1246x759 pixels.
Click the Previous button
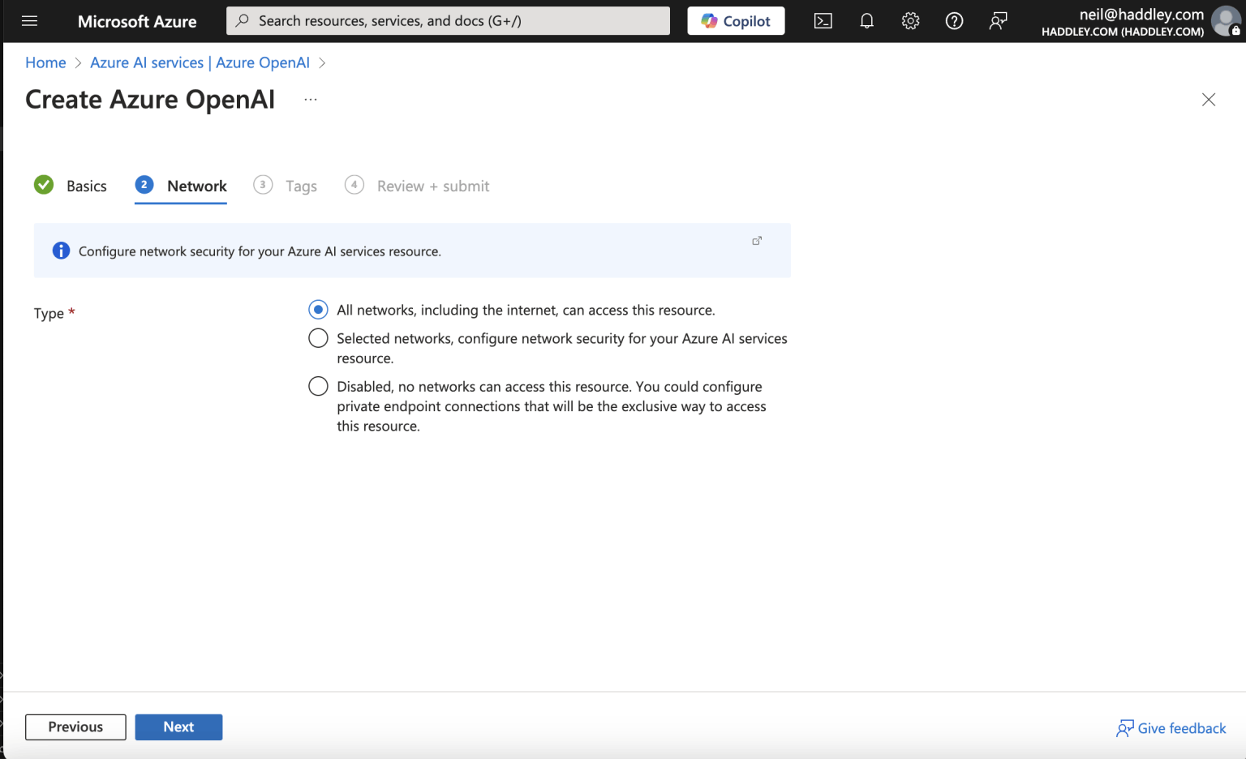click(75, 727)
